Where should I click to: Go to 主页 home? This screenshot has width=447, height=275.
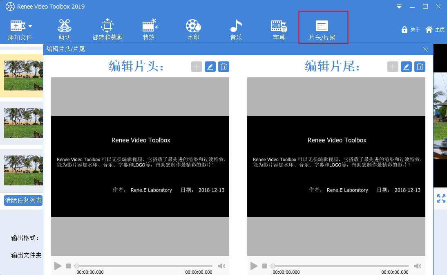click(x=435, y=29)
